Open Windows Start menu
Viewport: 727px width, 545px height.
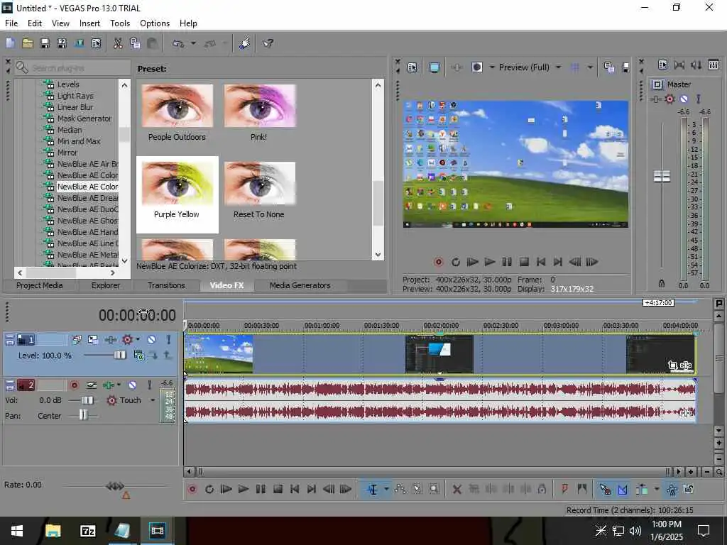17,531
